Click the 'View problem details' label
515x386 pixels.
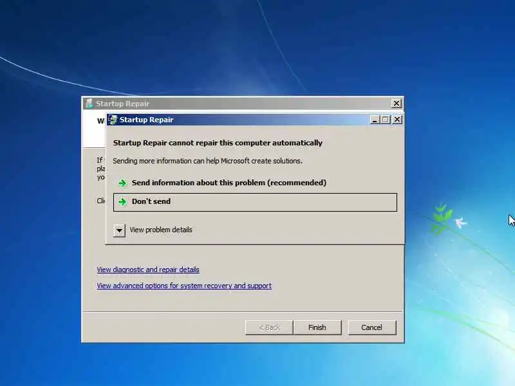click(161, 230)
